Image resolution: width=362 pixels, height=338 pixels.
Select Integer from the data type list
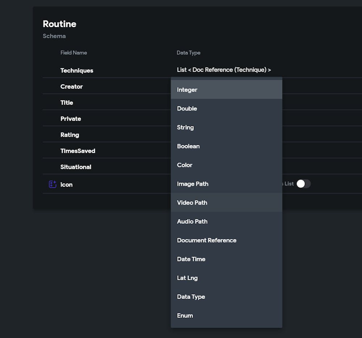pos(187,90)
